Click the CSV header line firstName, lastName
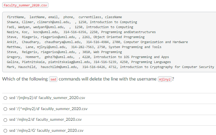Viewport: 216px width, 135px height. coord(64,17)
